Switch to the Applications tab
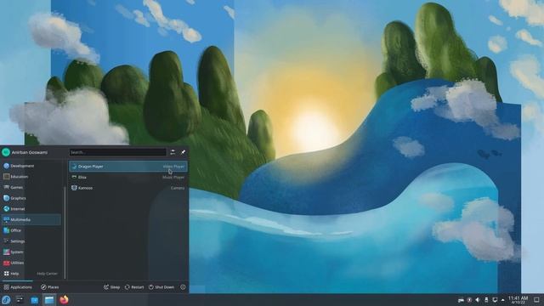This screenshot has width=544, height=306. point(18,287)
